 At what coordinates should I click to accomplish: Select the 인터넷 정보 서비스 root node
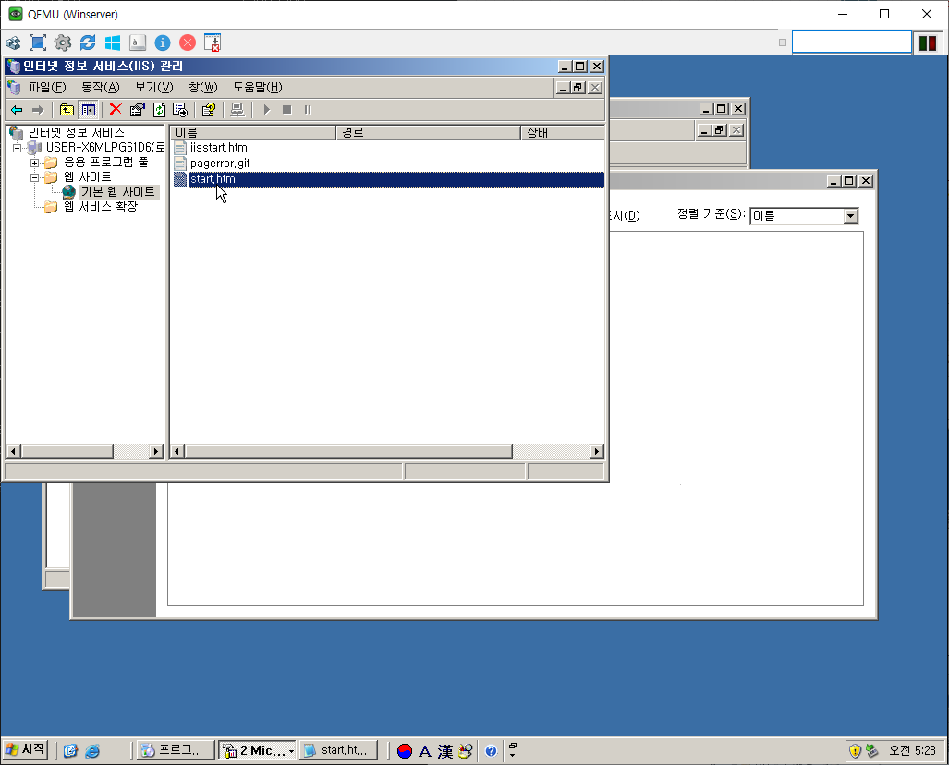(x=77, y=132)
